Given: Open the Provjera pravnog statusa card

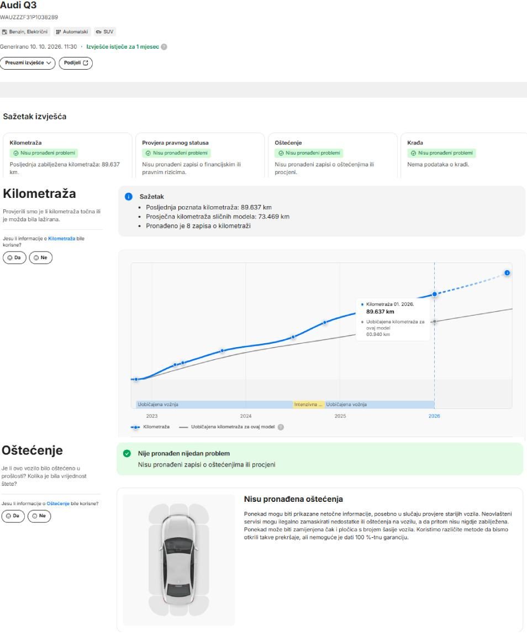Looking at the screenshot, I should (x=200, y=155).
